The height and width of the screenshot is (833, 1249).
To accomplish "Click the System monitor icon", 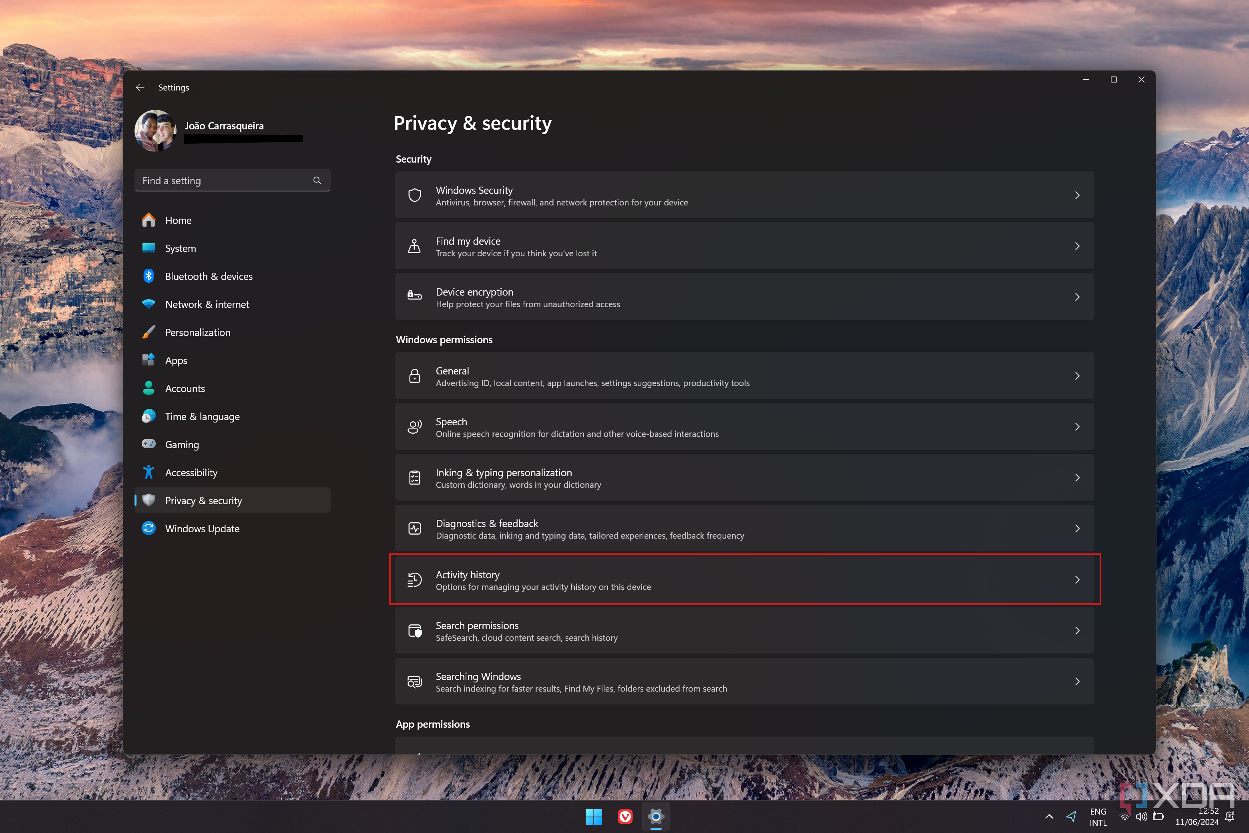I will [x=149, y=247].
